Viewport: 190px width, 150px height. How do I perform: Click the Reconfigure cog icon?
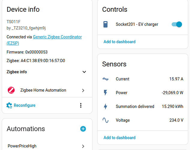(x=9, y=105)
